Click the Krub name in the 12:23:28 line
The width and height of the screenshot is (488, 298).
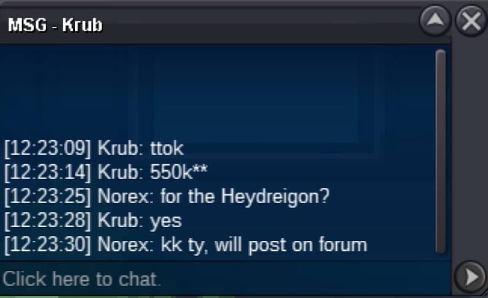tap(120, 221)
